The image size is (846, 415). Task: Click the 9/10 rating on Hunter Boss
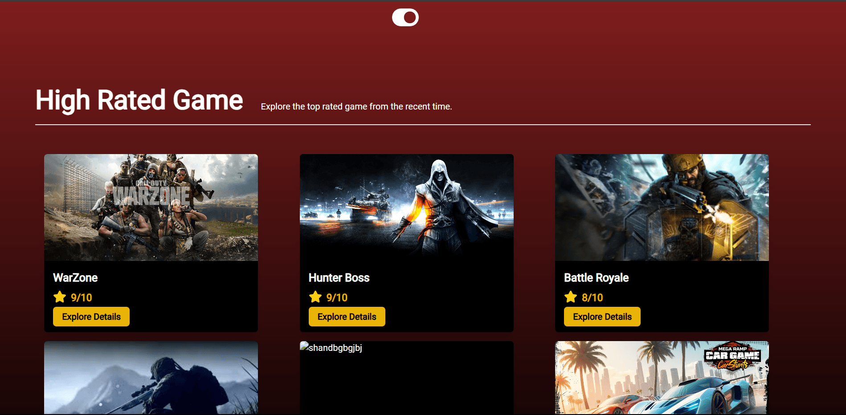point(337,297)
